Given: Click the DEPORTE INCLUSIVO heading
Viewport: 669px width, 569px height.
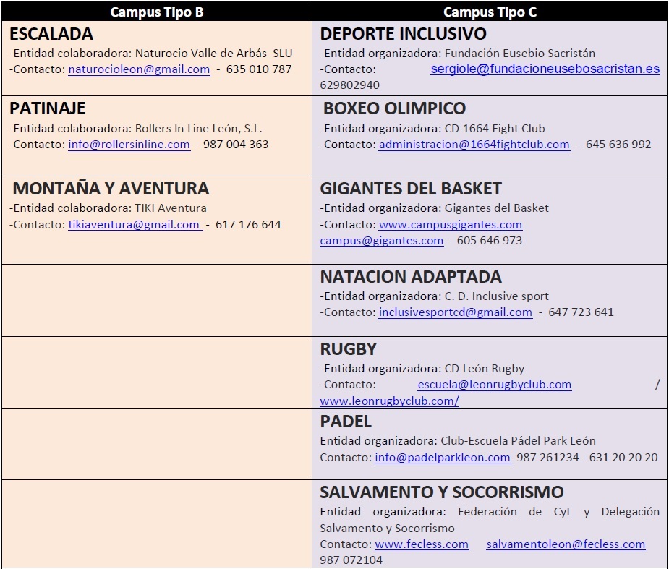Looking at the screenshot, I should coord(403,34).
